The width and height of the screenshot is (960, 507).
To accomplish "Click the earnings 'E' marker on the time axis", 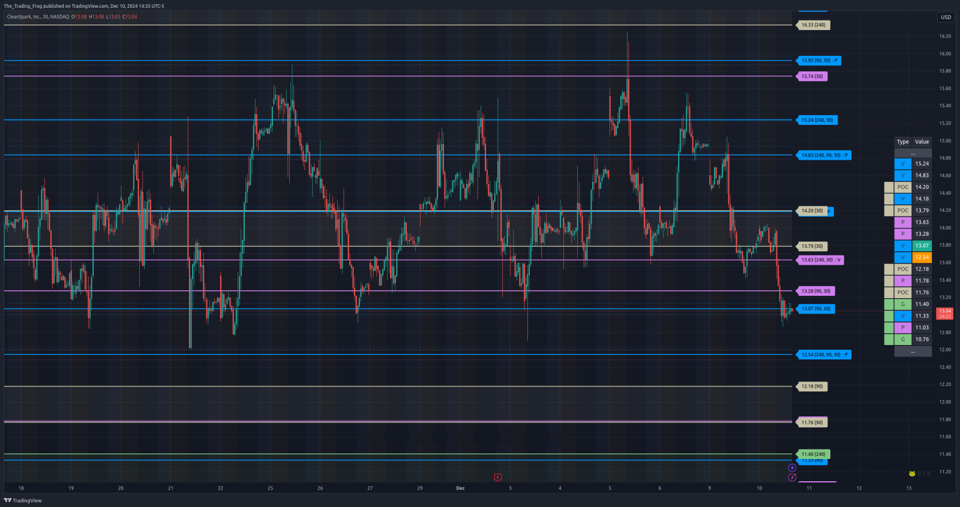I will pos(497,478).
